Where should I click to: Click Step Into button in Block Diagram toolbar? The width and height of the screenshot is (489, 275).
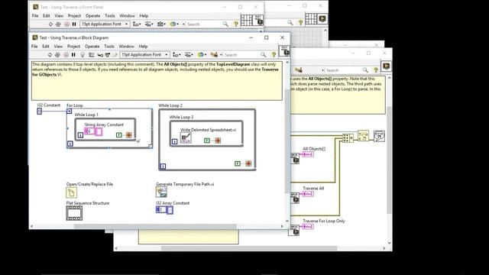[x=100, y=55]
